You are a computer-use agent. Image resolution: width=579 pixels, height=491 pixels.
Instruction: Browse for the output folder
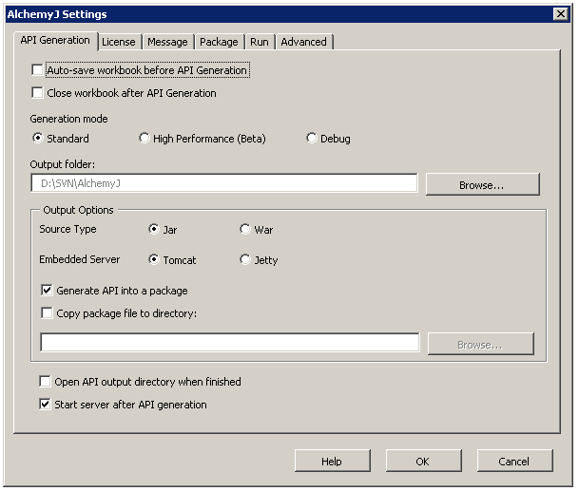[x=483, y=184]
